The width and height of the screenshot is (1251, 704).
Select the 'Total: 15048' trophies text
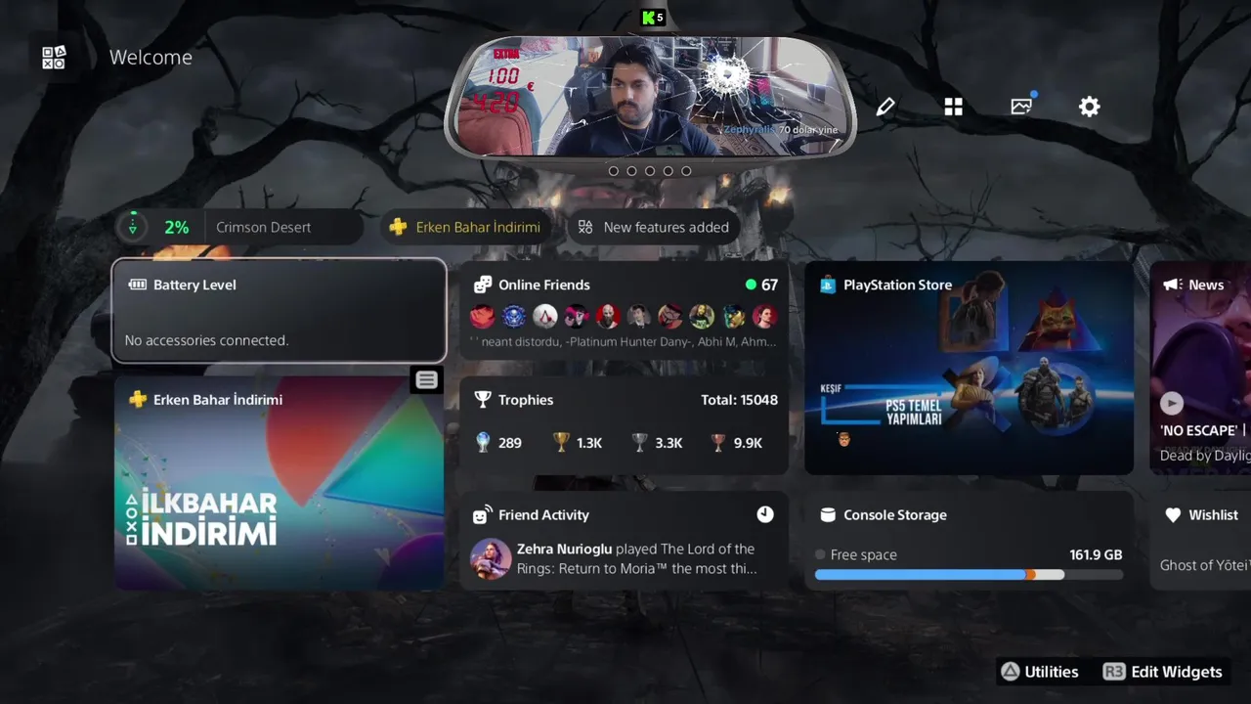click(739, 400)
